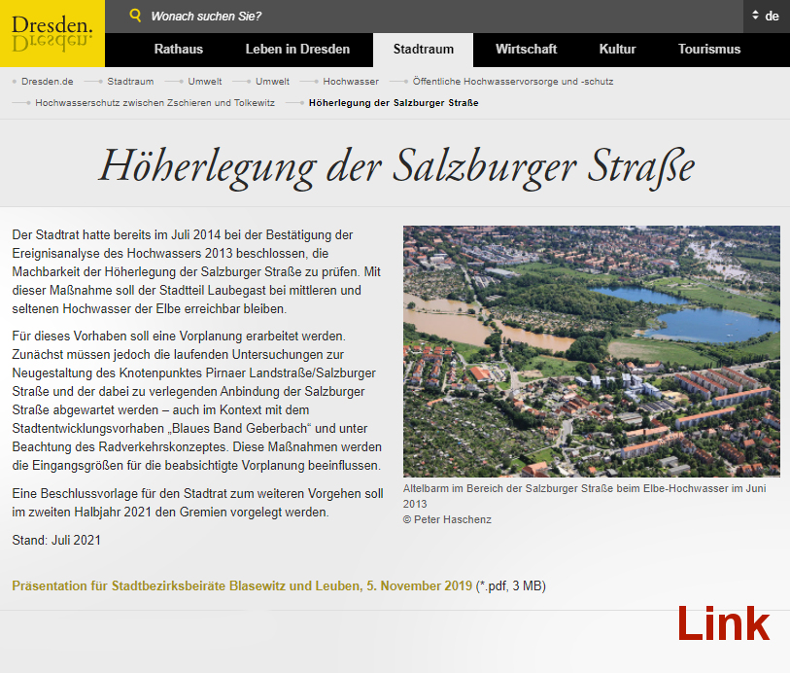Screen dimensions: 790x673
Task: Open first Umwelt breadcrumb link
Action: click(205, 82)
